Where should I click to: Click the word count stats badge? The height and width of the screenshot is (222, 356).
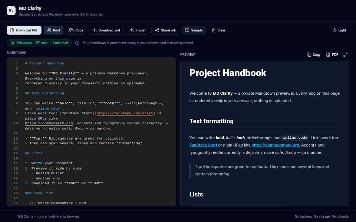tap(39, 43)
